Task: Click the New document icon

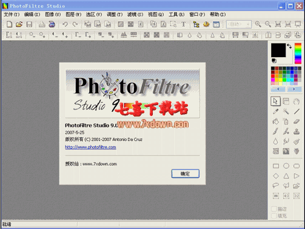Action: click(x=9, y=24)
